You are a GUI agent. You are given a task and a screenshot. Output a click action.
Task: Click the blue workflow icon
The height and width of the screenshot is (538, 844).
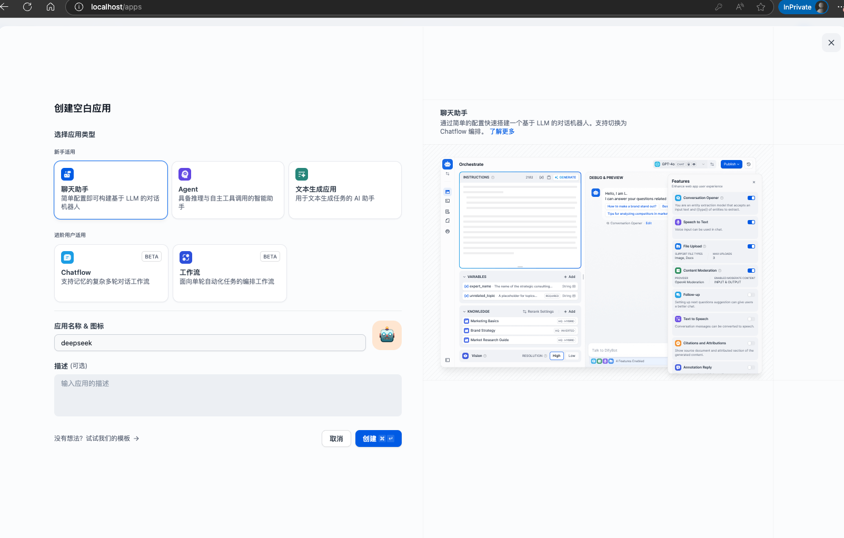pyautogui.click(x=186, y=257)
